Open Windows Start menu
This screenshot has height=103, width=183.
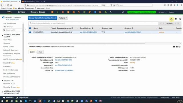pyautogui.click(x=2, y=101)
